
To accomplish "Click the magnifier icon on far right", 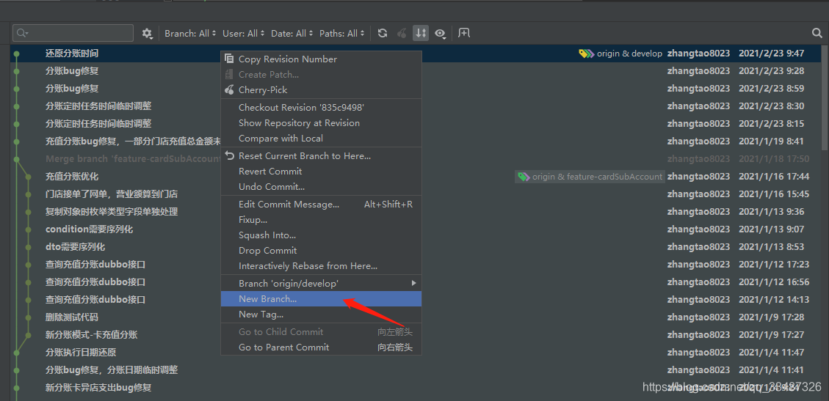I will click(x=817, y=33).
